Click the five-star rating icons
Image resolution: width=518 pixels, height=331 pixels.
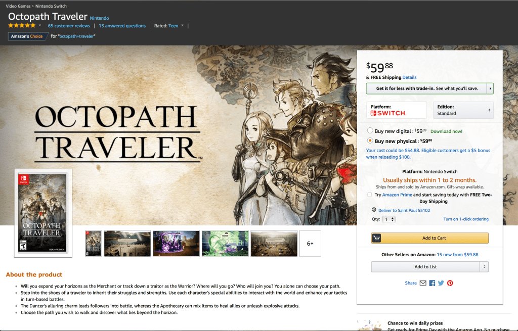pyautogui.click(x=22, y=25)
